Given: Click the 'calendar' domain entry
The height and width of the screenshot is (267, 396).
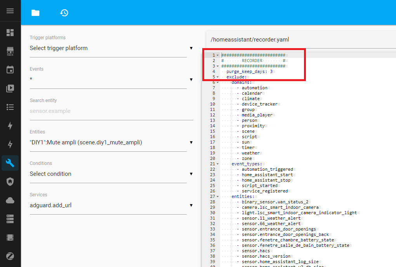Looking at the screenshot, I should [x=252, y=93].
